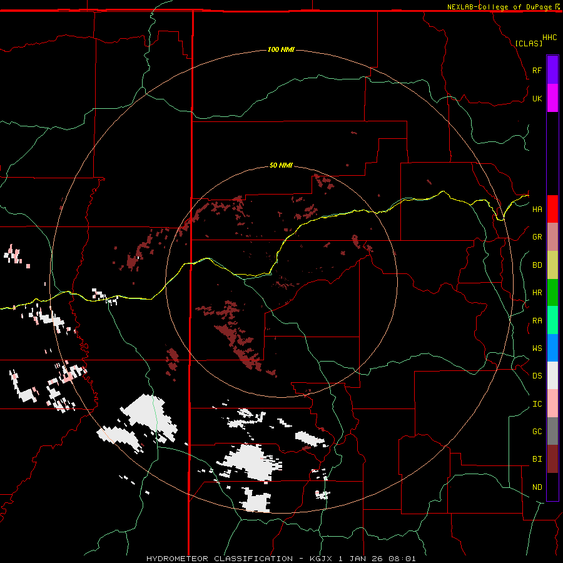Select the GC gray legend block

(552, 431)
